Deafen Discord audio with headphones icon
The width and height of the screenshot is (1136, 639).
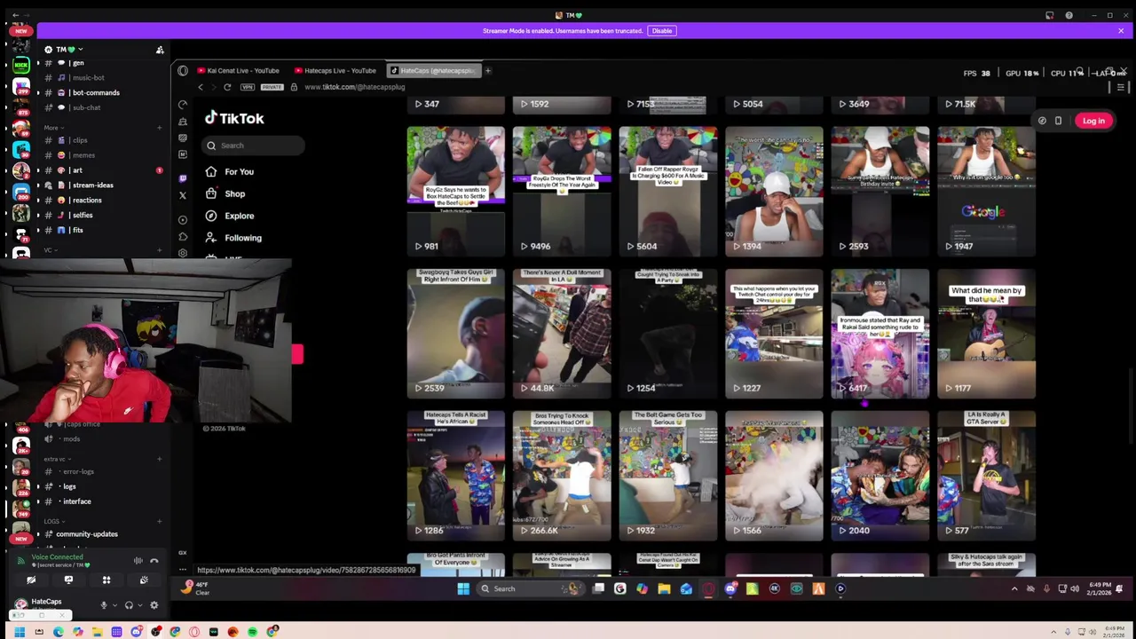(129, 605)
